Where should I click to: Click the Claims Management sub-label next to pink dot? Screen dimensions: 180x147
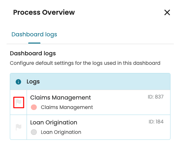pos(67,107)
